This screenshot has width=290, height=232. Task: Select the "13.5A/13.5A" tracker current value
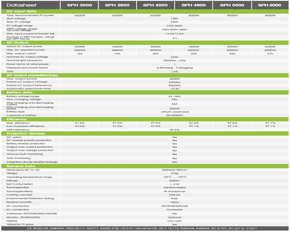(x=174, y=34)
